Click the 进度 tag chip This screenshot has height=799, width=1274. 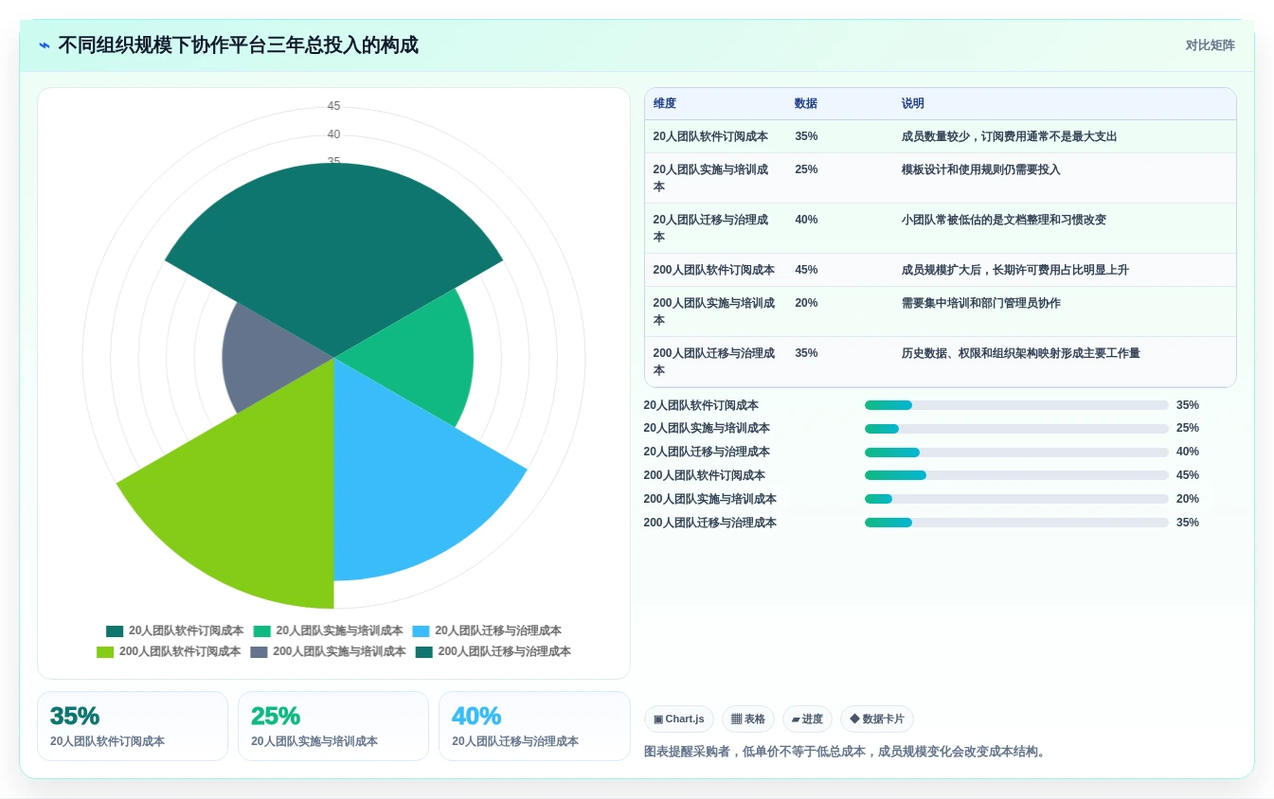[x=807, y=719]
